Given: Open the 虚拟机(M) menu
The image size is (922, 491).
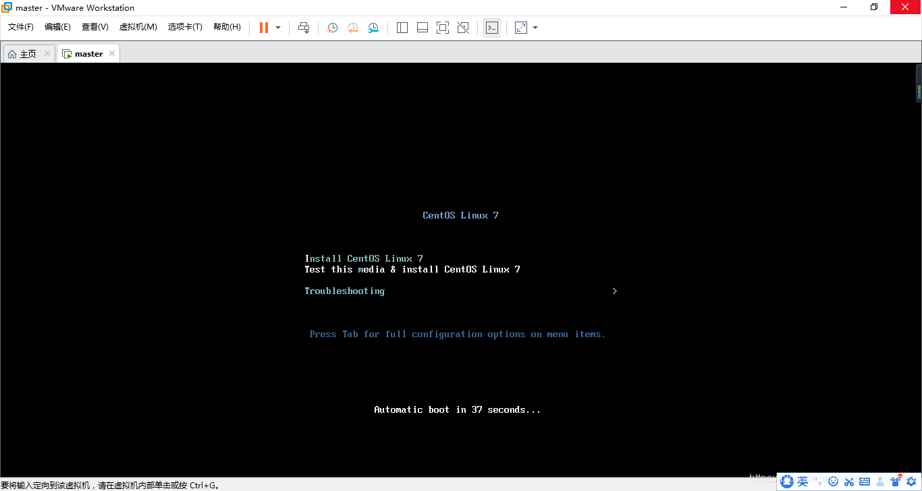Looking at the screenshot, I should click(x=138, y=27).
